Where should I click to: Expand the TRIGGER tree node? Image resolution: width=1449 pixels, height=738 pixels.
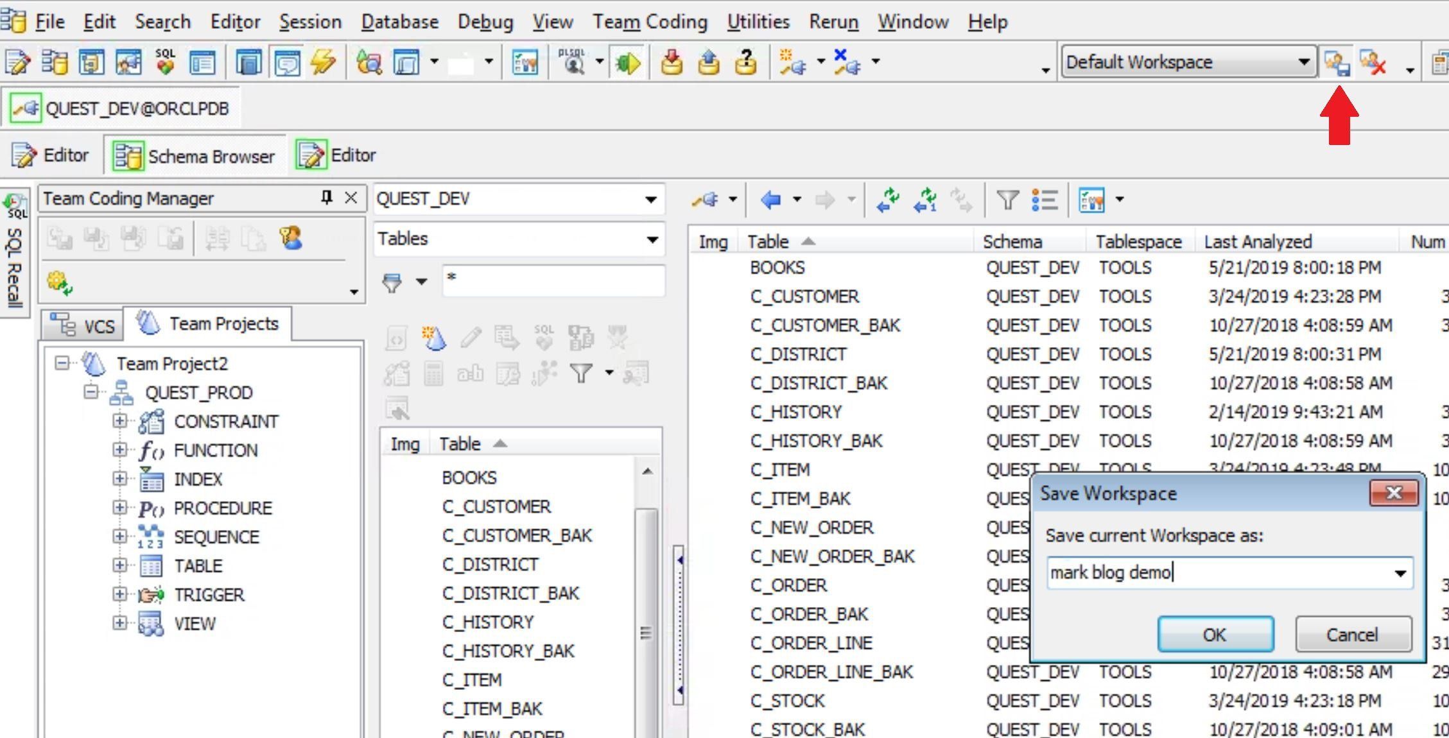pyautogui.click(x=119, y=594)
